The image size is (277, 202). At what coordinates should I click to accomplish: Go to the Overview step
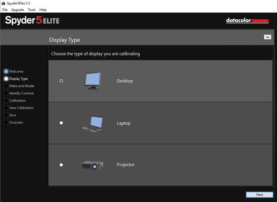(16, 122)
